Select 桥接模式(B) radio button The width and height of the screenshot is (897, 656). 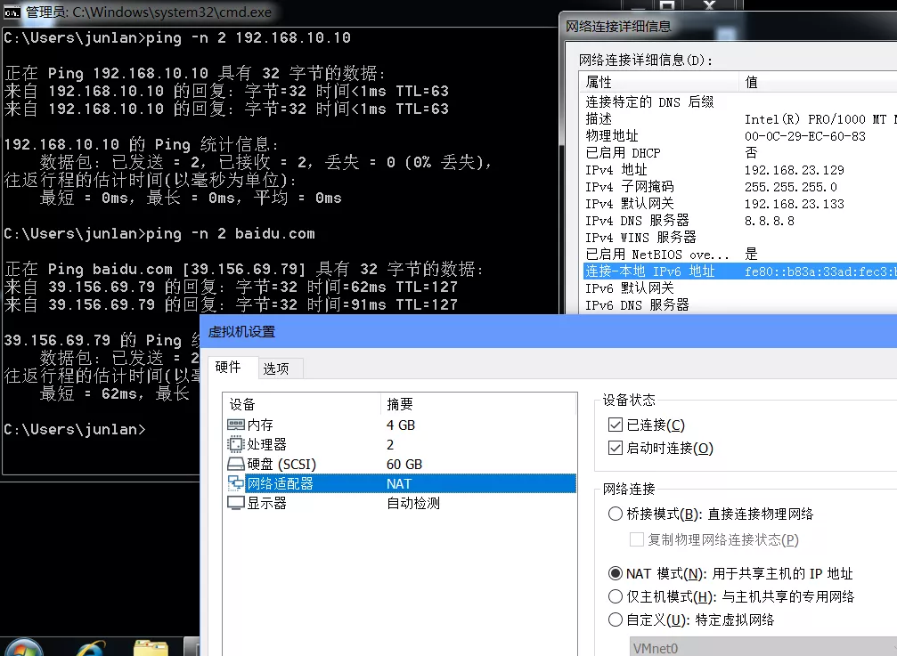pyautogui.click(x=615, y=514)
